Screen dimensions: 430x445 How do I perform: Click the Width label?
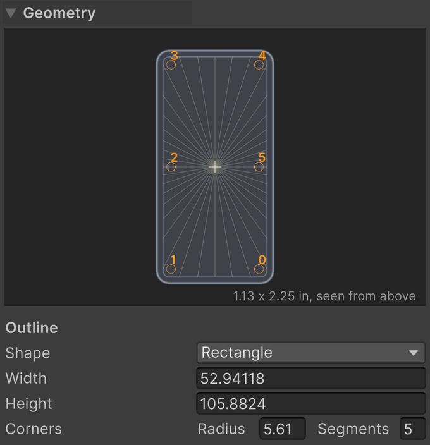tap(26, 378)
